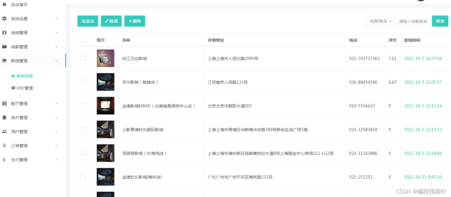Click the store icon for 影院管理
Screen dimensions: 451x197
click(4, 61)
